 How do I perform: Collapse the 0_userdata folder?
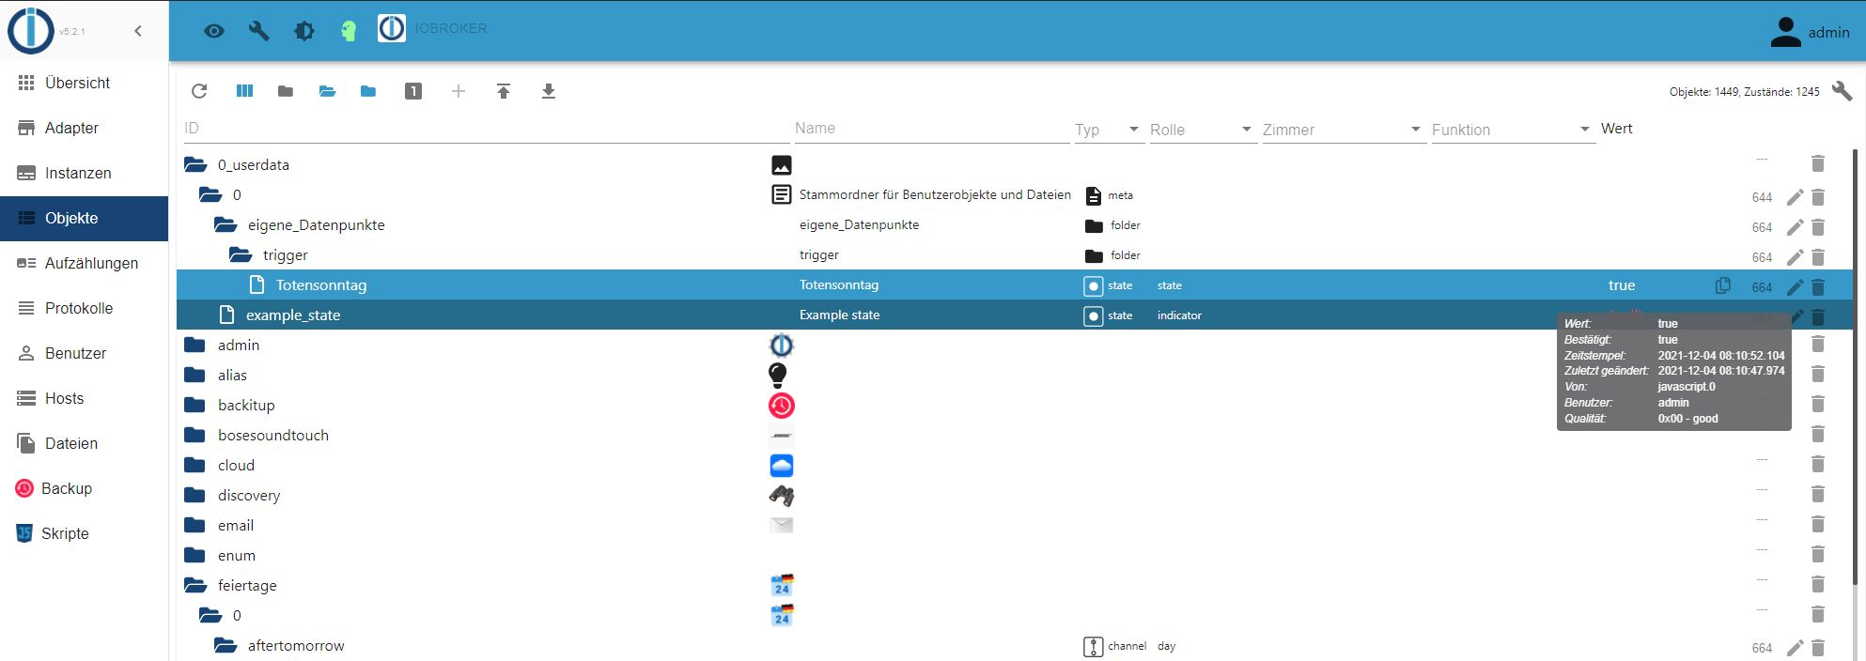(x=195, y=164)
